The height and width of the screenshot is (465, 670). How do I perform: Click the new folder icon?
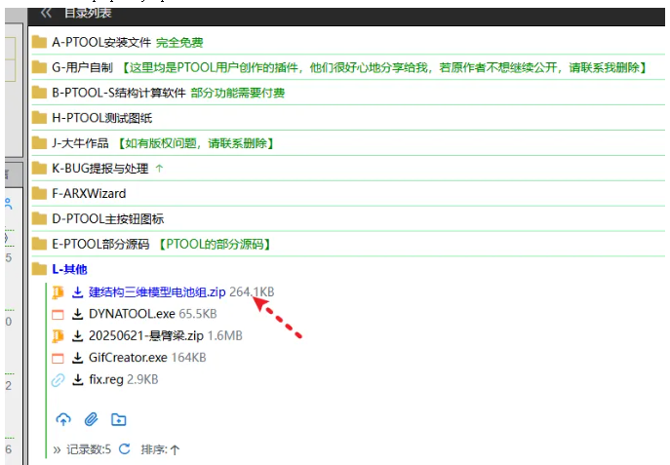click(x=118, y=420)
